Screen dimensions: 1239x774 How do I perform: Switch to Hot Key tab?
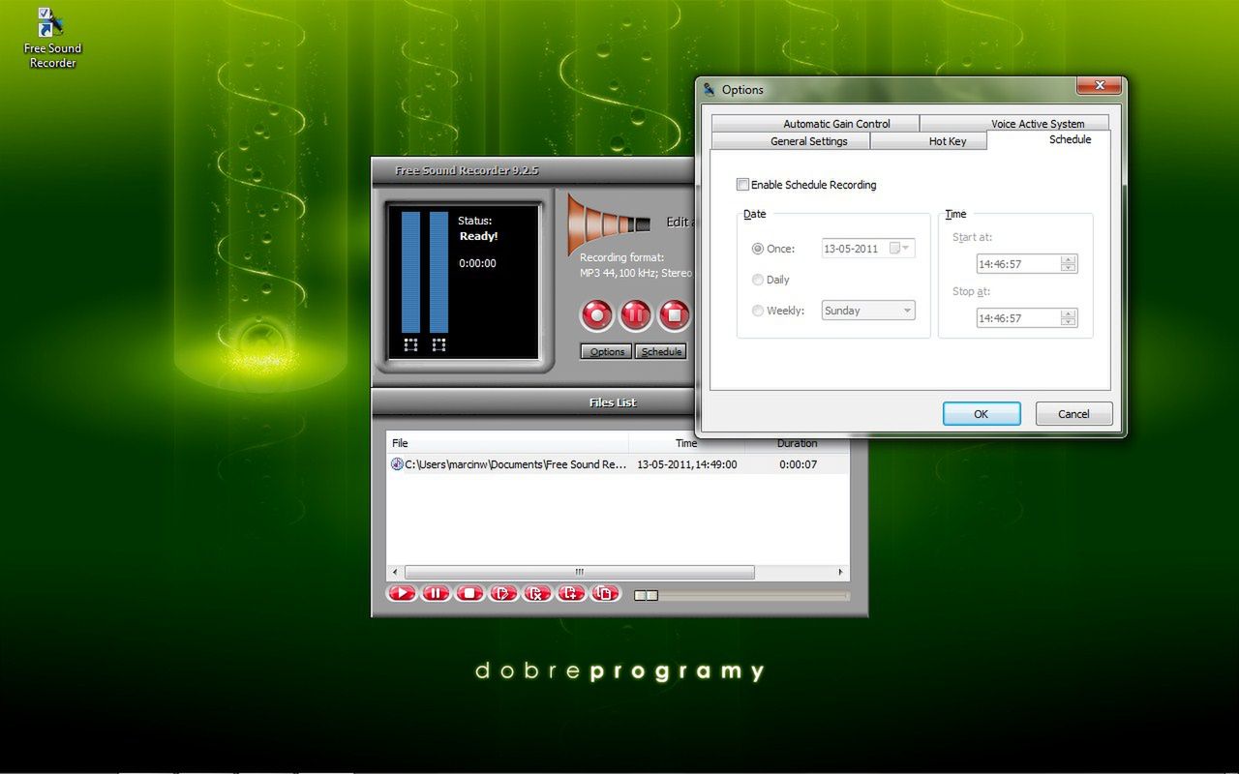tap(929, 141)
